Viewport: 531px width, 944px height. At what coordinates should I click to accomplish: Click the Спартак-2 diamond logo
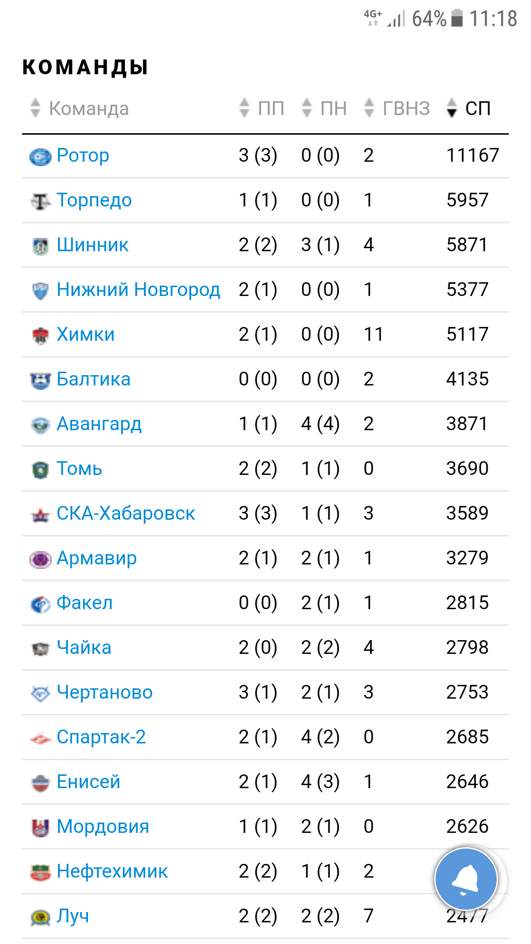point(40,738)
